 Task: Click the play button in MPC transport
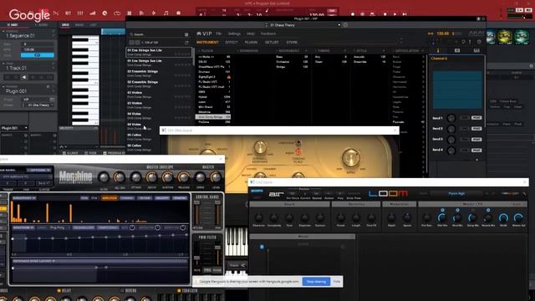[395, 14]
